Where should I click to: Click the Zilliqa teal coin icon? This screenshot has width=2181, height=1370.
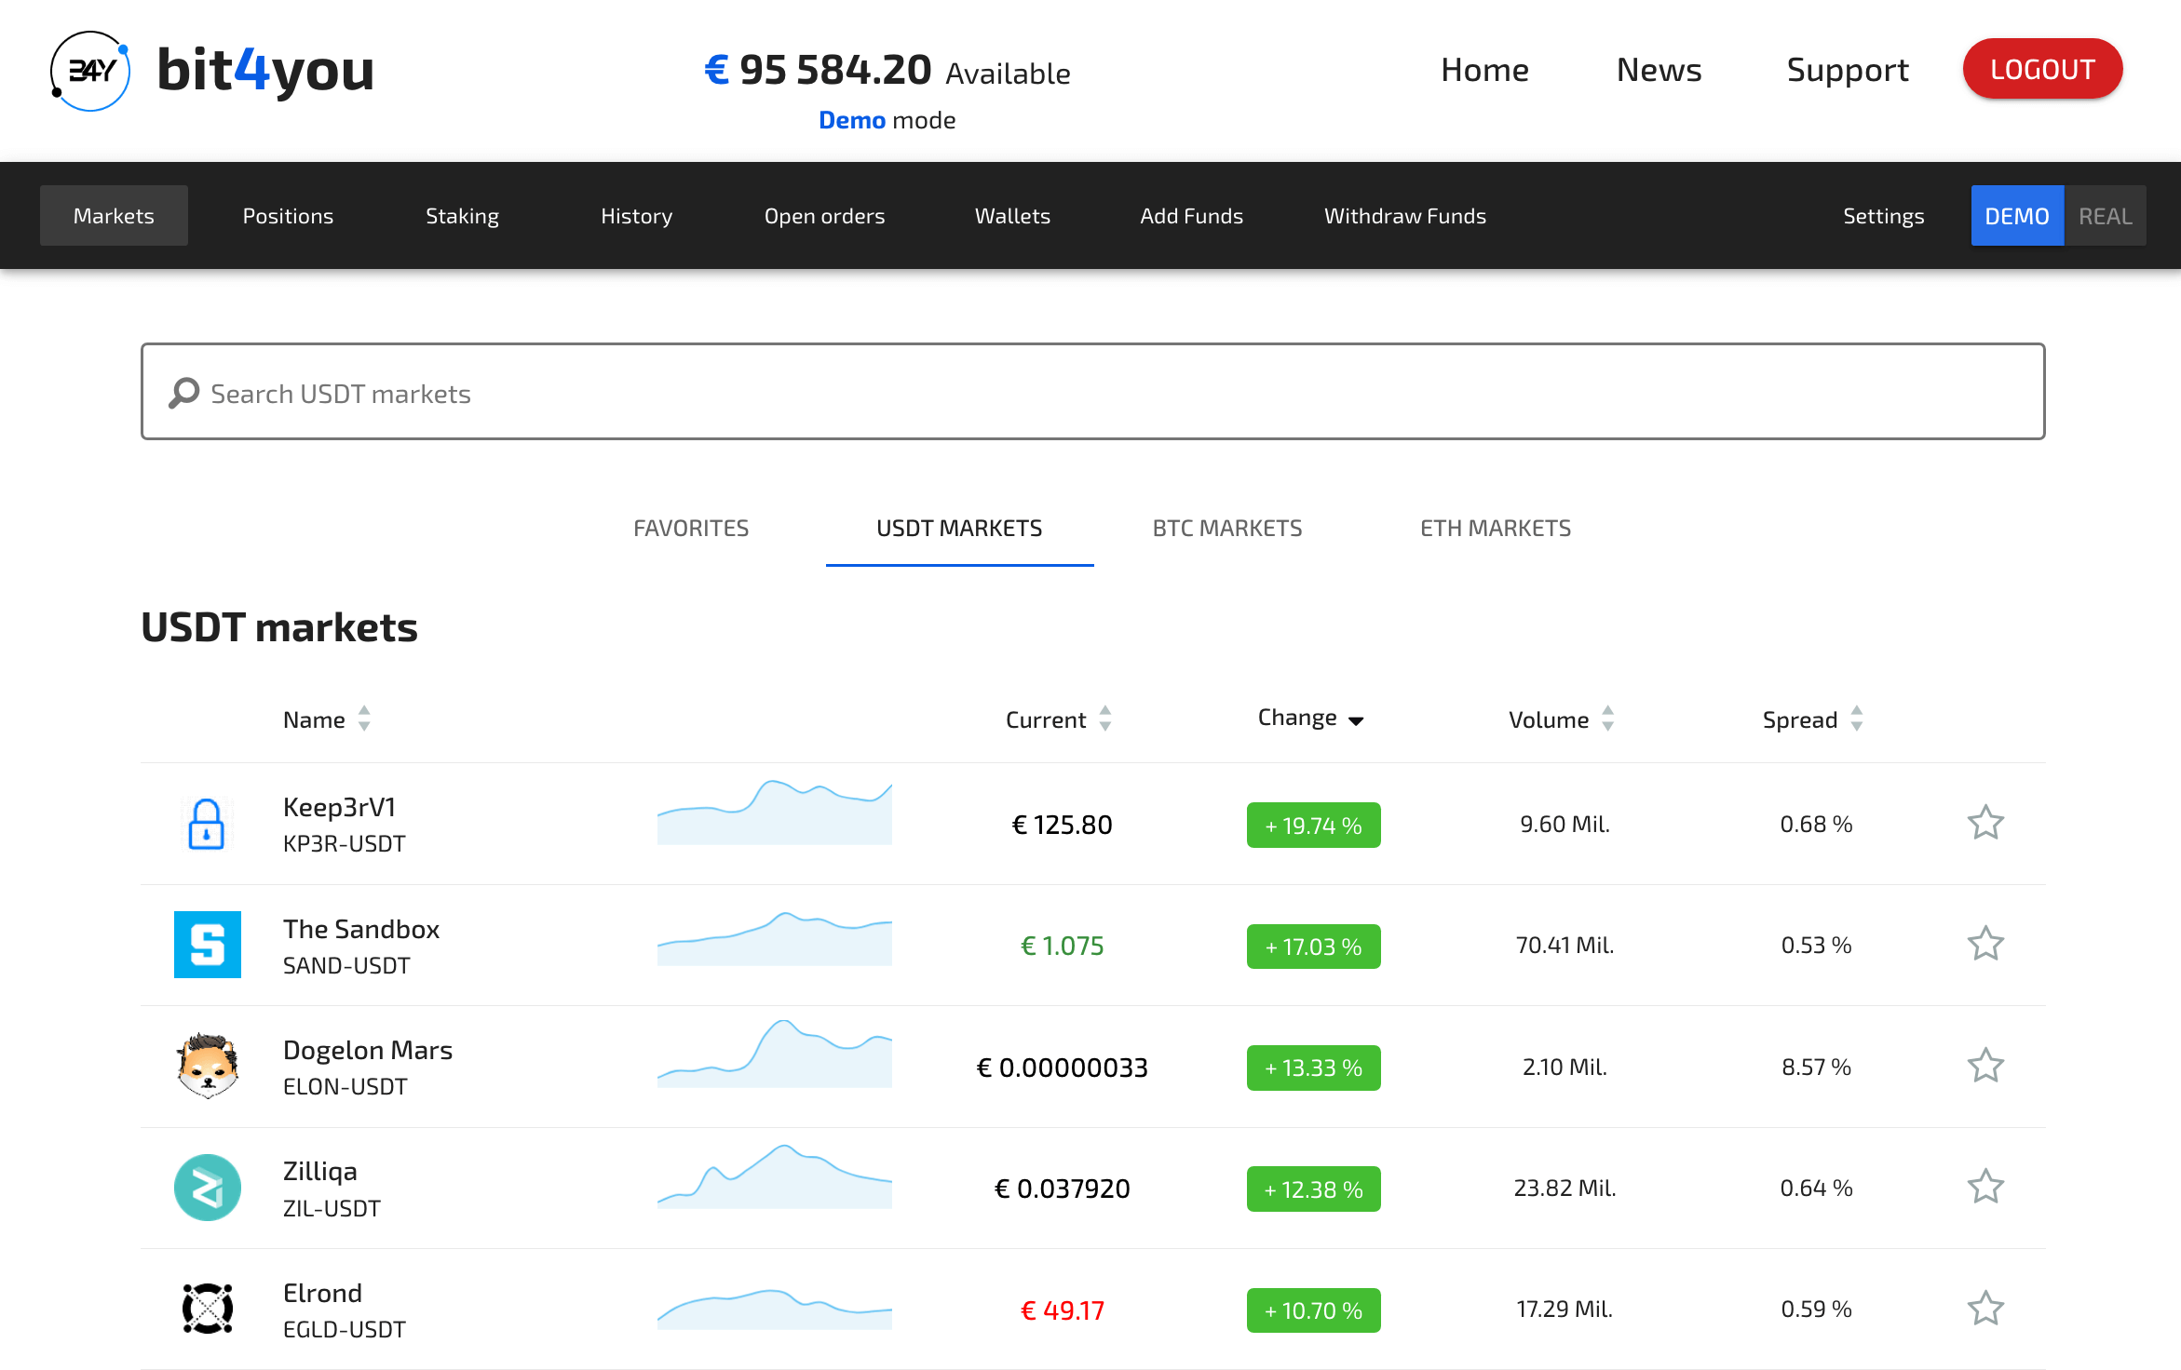point(207,1188)
